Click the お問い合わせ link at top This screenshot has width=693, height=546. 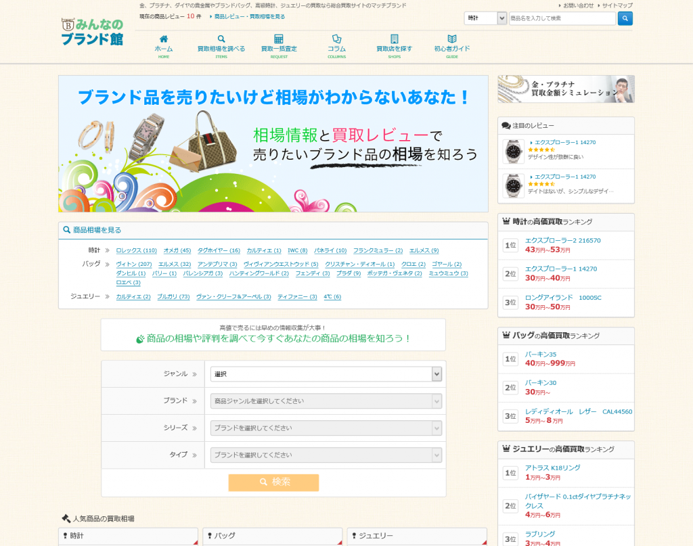click(578, 5)
